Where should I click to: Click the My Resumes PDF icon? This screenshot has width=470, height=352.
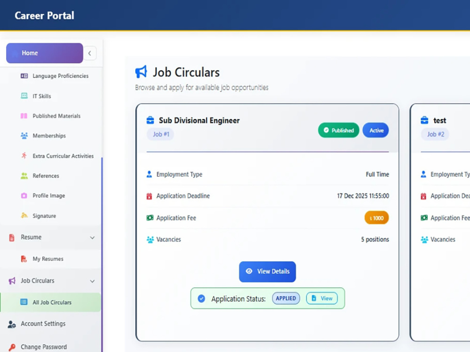[x=23, y=259]
